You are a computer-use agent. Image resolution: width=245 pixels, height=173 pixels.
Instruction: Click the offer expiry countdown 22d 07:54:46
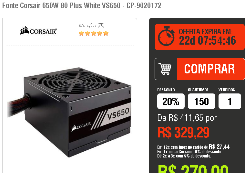[207, 40]
